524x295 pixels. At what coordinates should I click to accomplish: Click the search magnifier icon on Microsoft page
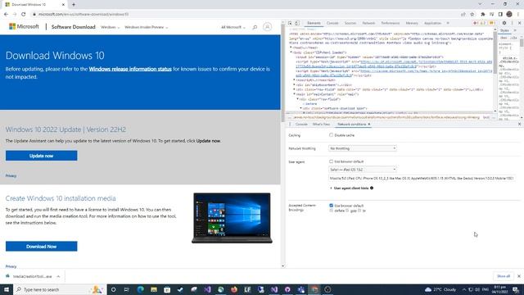pos(255,27)
